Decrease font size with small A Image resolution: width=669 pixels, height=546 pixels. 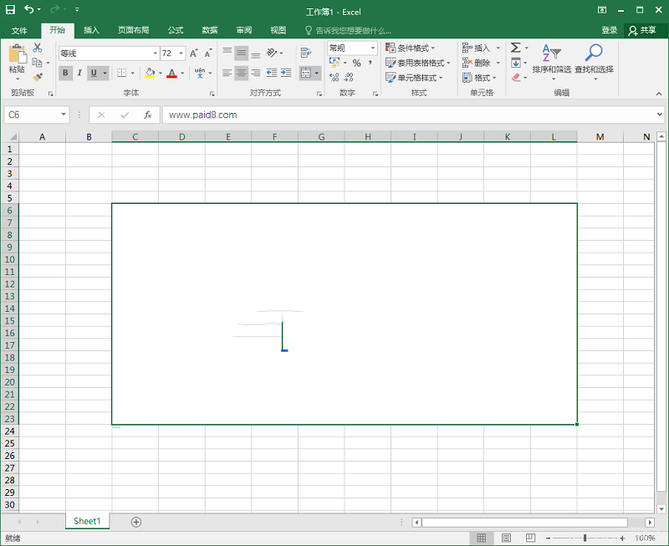pyautogui.click(x=207, y=54)
